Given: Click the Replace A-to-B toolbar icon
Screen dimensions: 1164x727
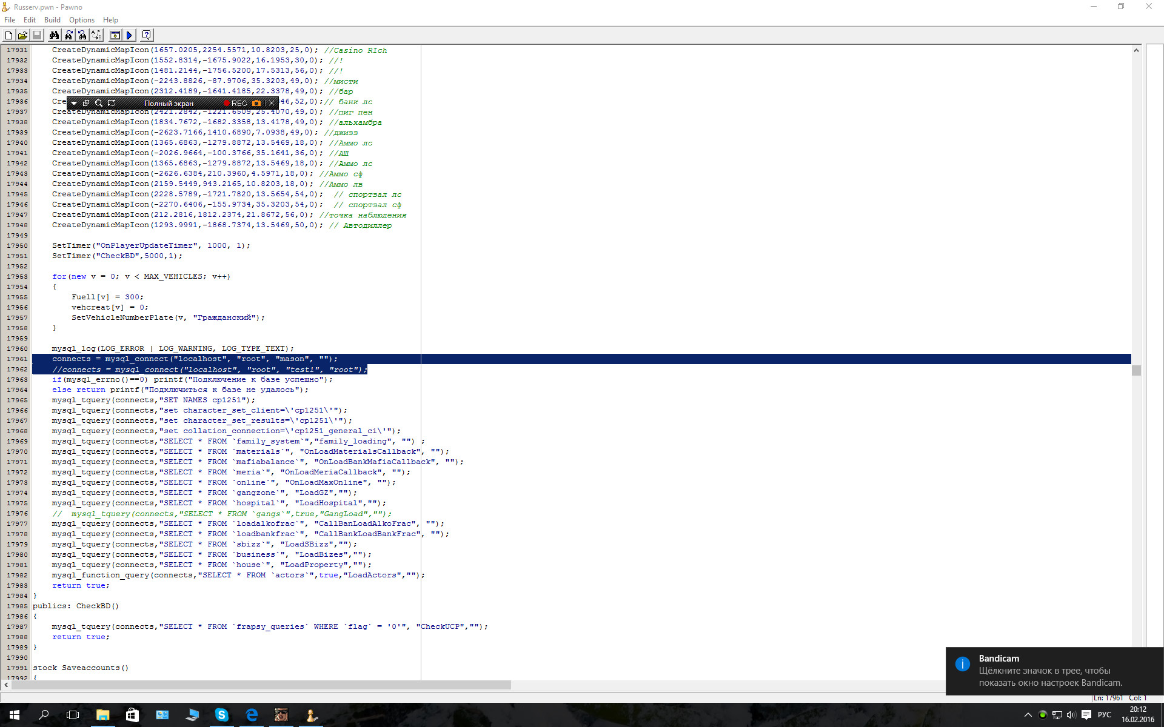Looking at the screenshot, I should (96, 35).
